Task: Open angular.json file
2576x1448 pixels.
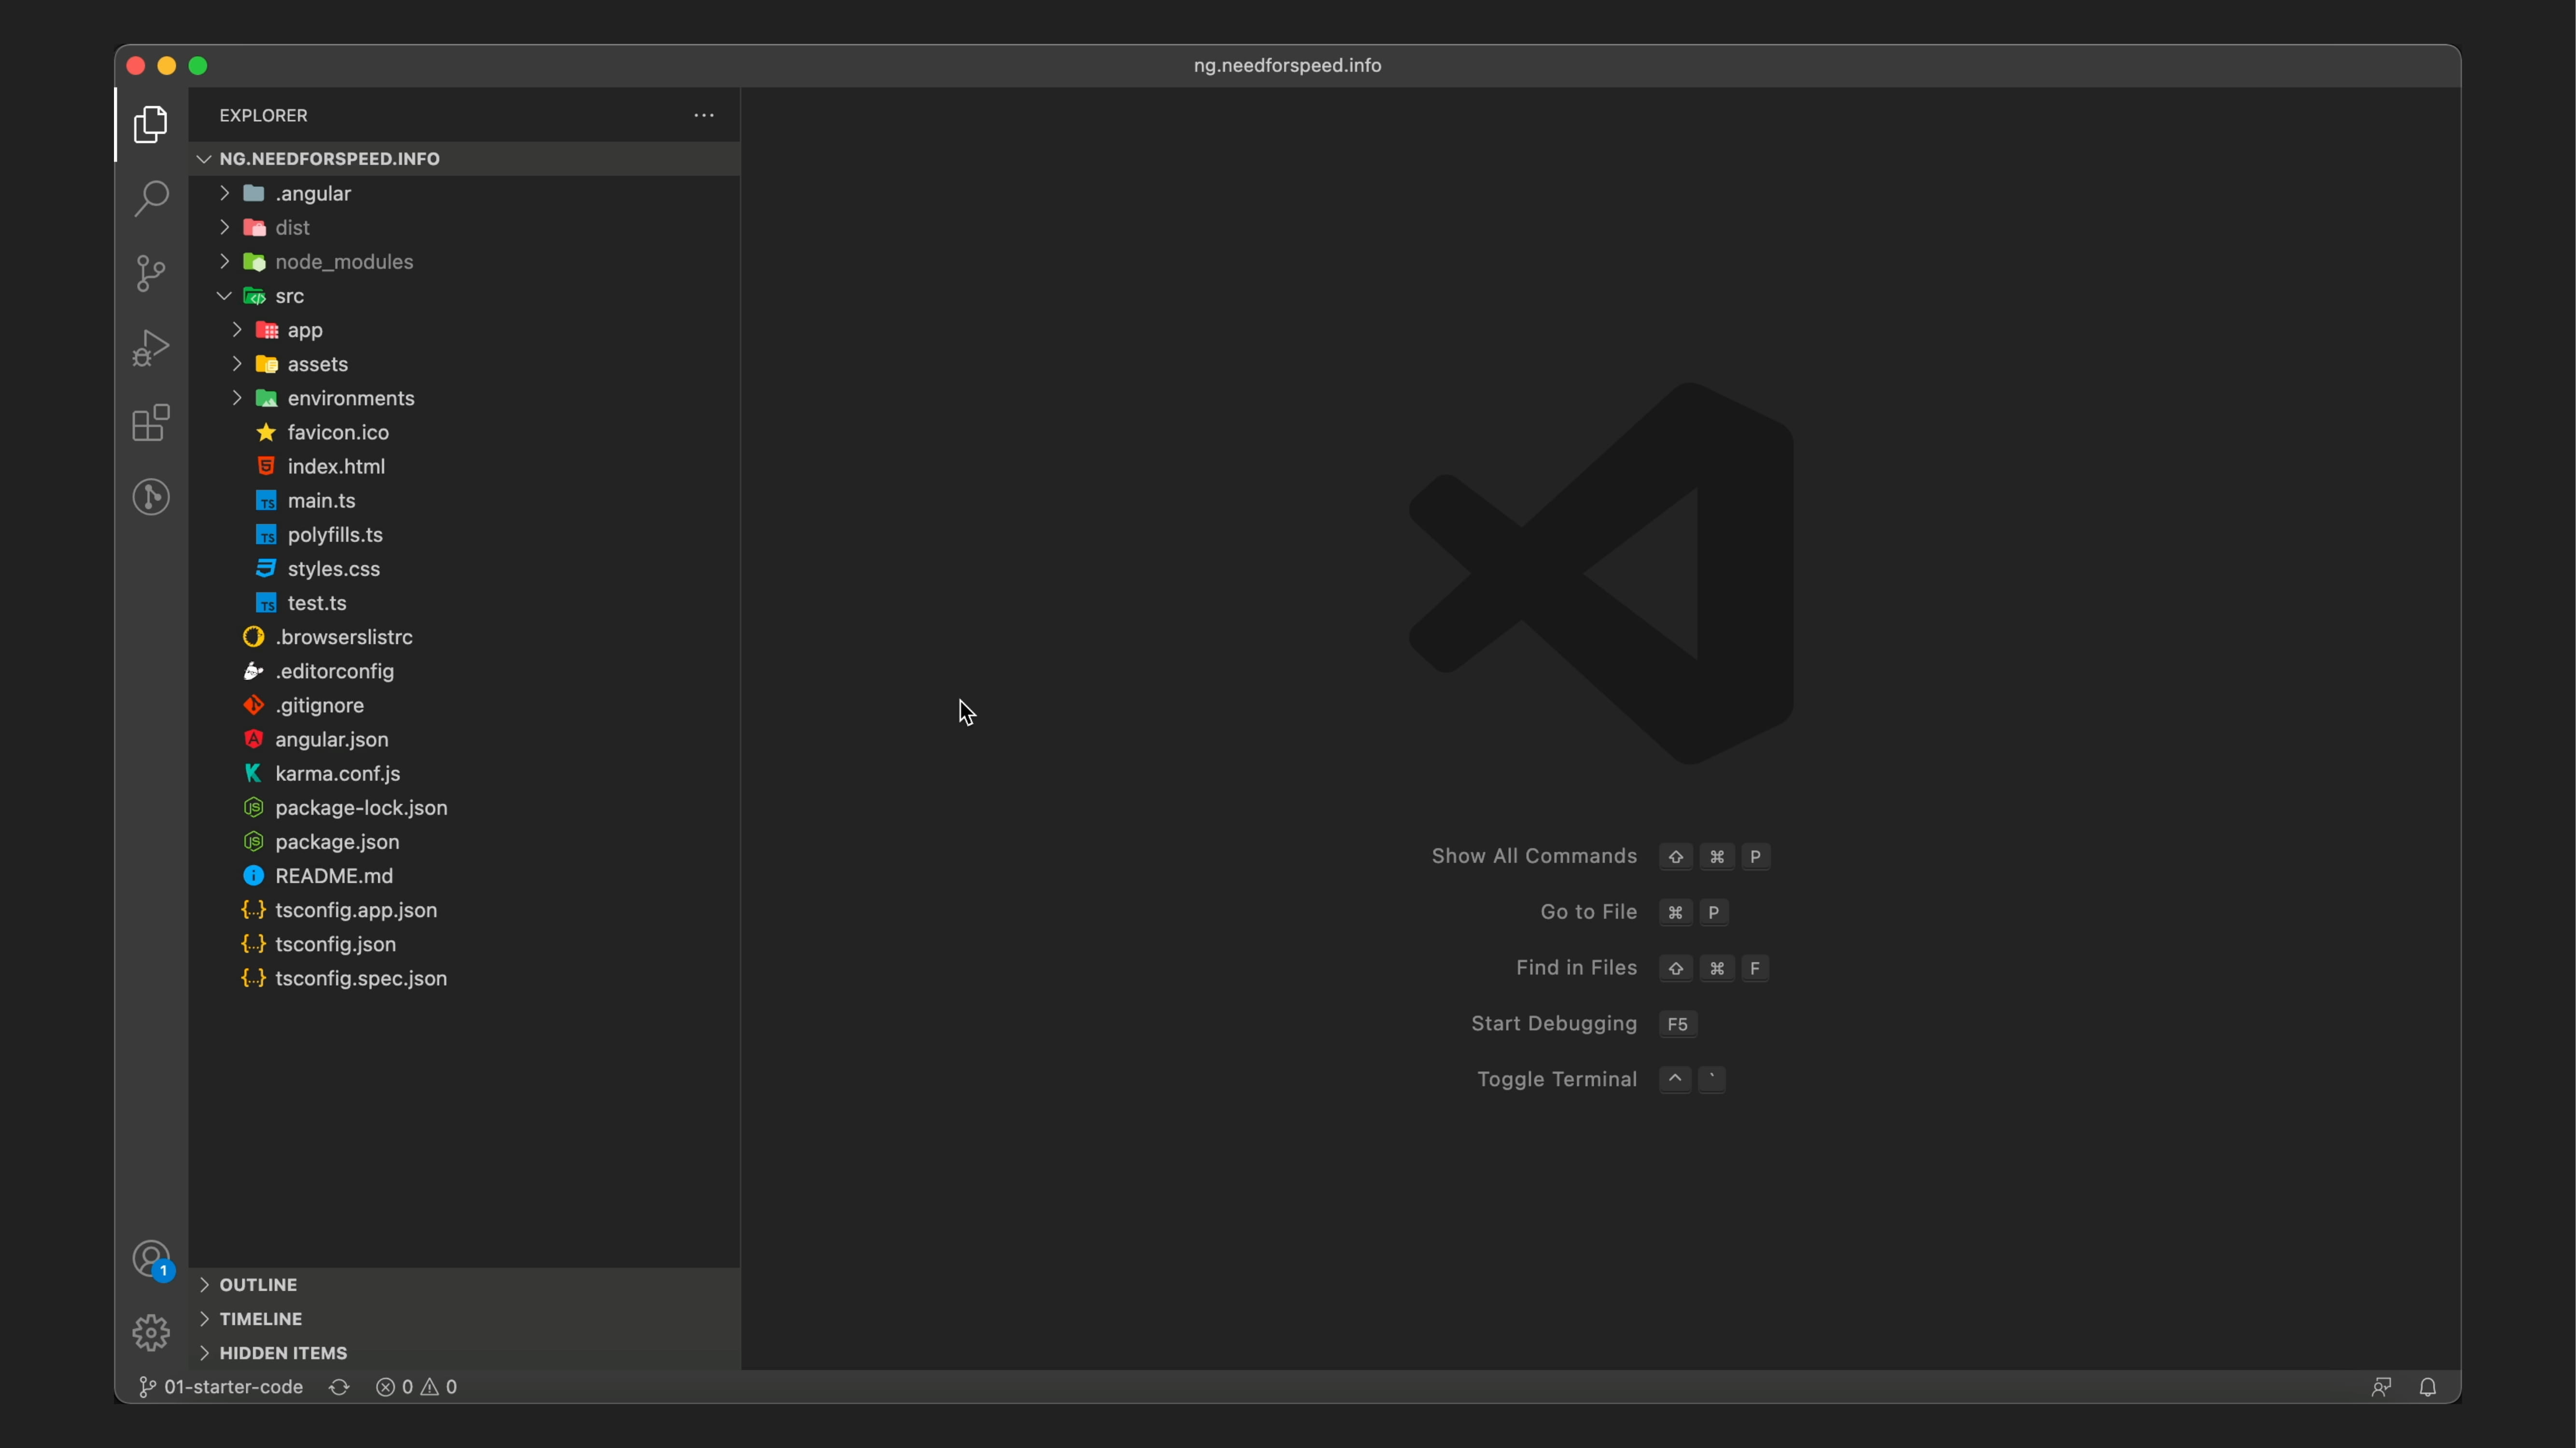Action: [465, 739]
